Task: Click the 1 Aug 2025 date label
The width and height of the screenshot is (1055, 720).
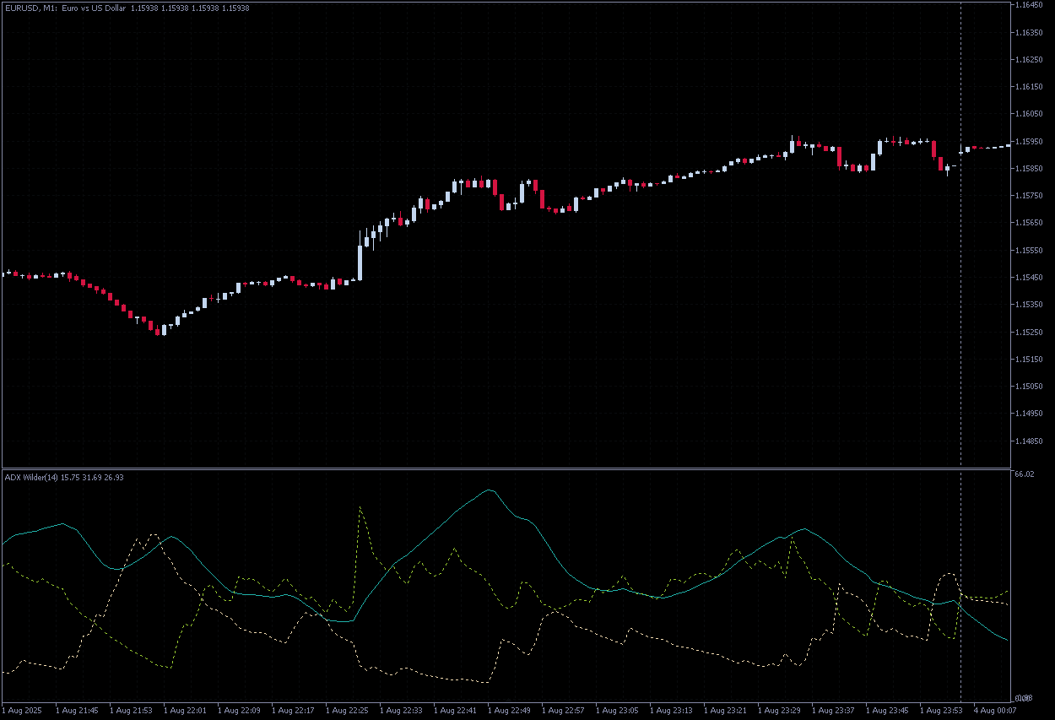Action: coord(23,711)
